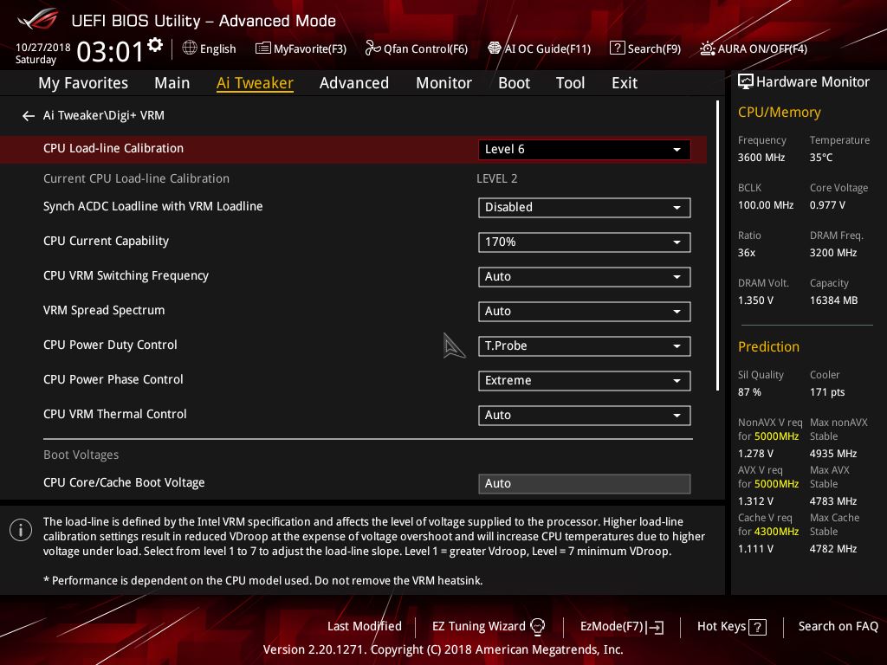Viewport: 887px width, 665px height.
Task: Open MyFavorite(F3) list
Action: coord(301,48)
